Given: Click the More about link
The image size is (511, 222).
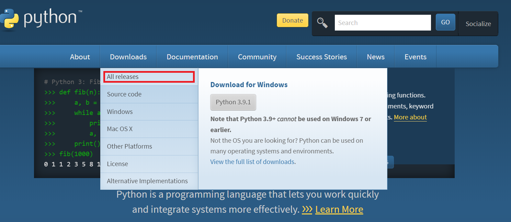Looking at the screenshot, I should pyautogui.click(x=410, y=117).
